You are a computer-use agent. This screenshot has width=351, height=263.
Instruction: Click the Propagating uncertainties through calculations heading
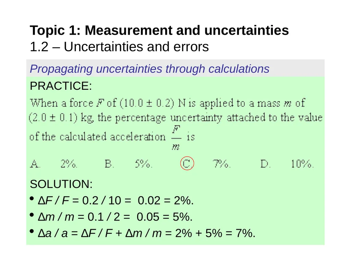pyautogui.click(x=149, y=68)
